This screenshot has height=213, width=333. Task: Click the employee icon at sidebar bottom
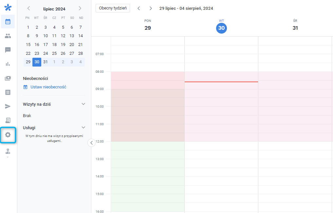click(x=8, y=151)
